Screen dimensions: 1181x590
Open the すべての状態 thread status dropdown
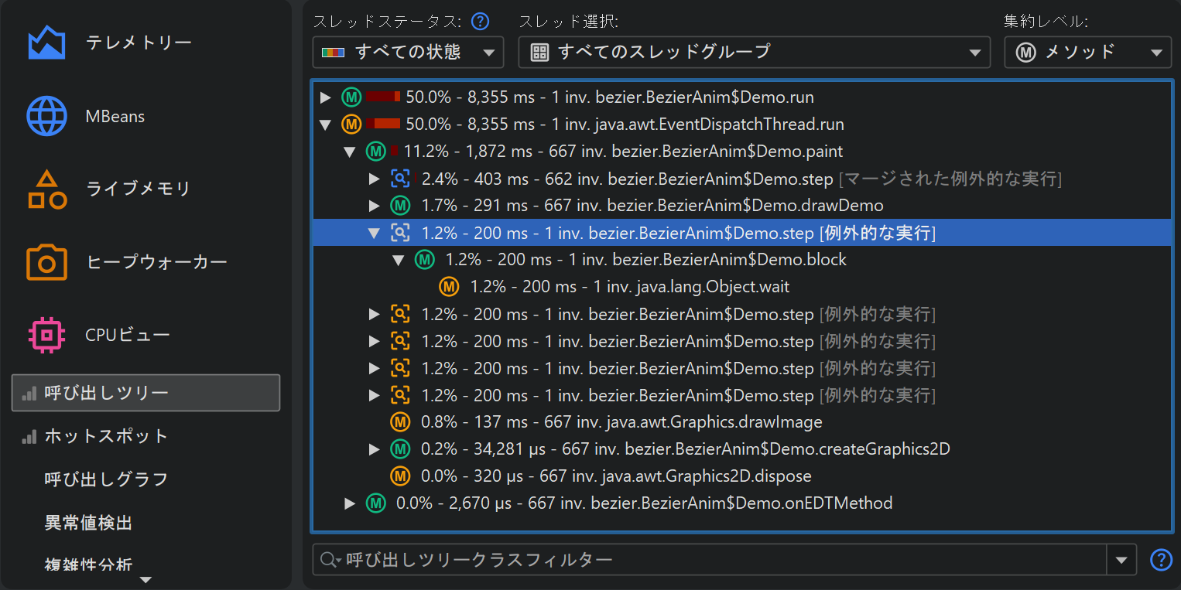408,53
